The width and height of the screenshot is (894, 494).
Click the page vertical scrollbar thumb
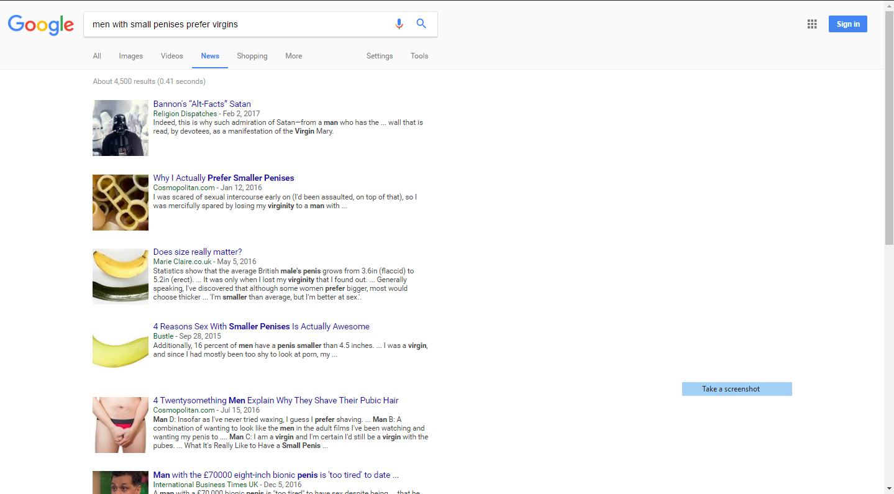(889, 127)
